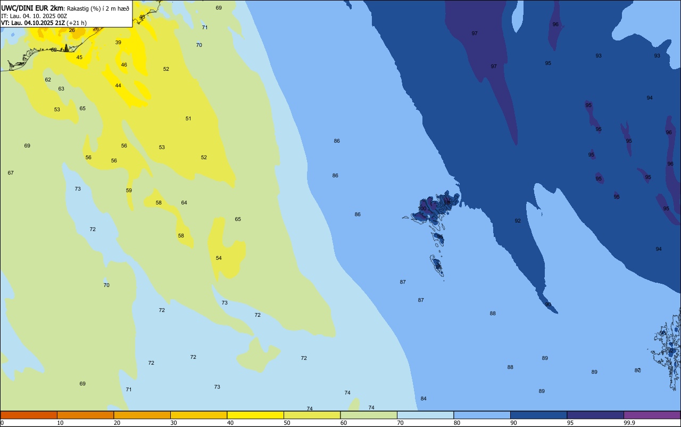Click the map value 46

124,65
